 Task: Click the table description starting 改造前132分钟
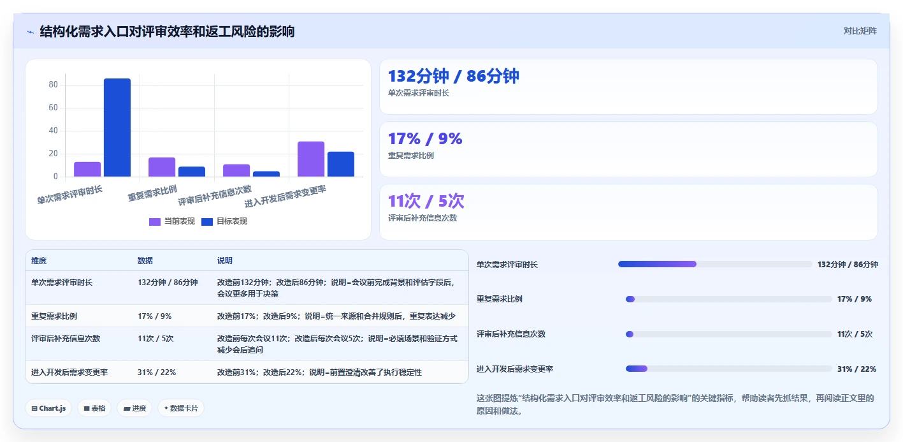pyautogui.click(x=335, y=288)
